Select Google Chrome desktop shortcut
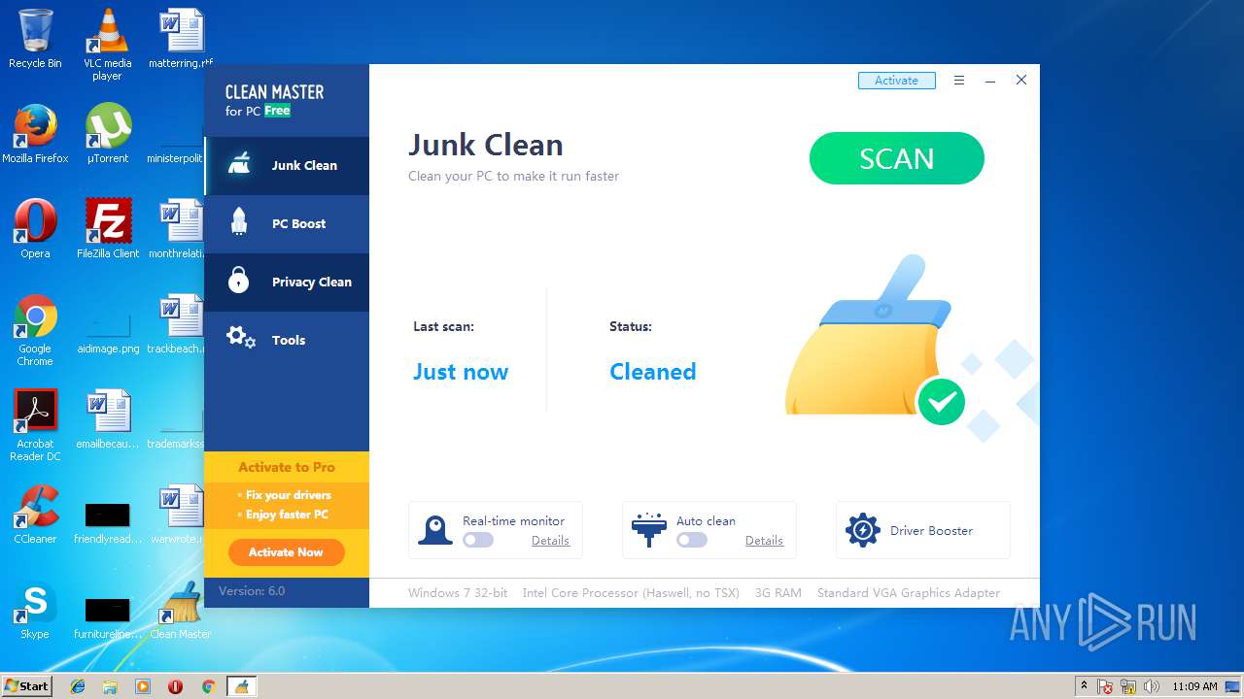 point(35,330)
